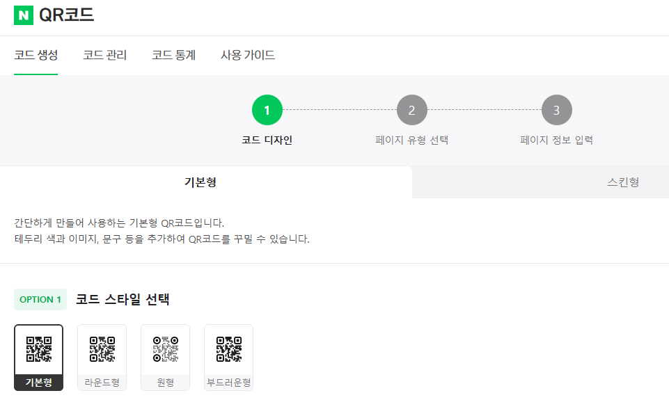Click the 코드 스타일 선택 heading

coord(123,299)
